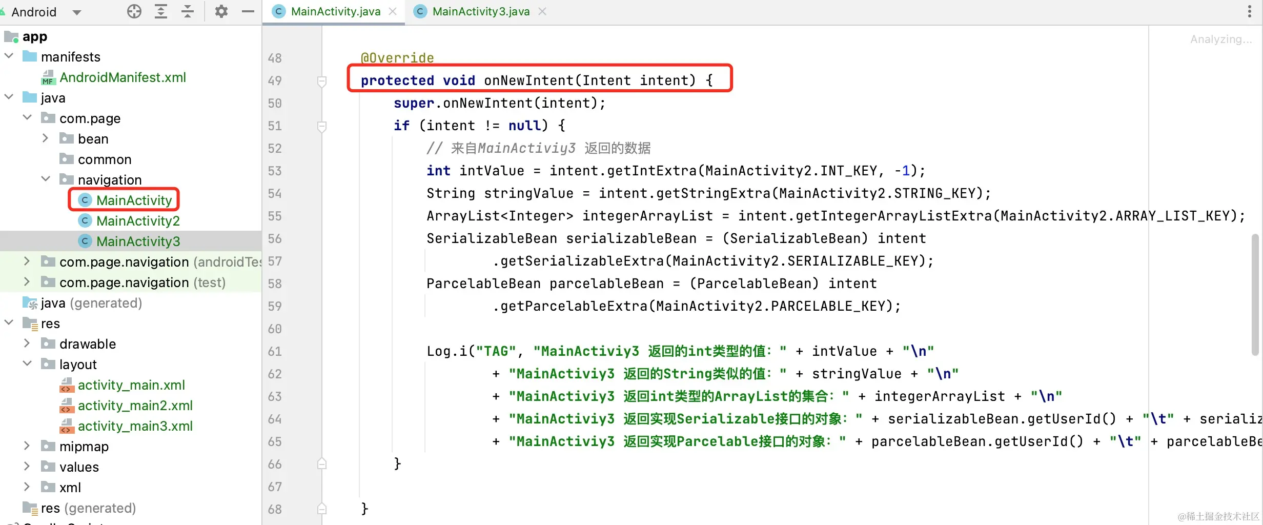
Task: Open project view settings gear
Action: pyautogui.click(x=221, y=11)
